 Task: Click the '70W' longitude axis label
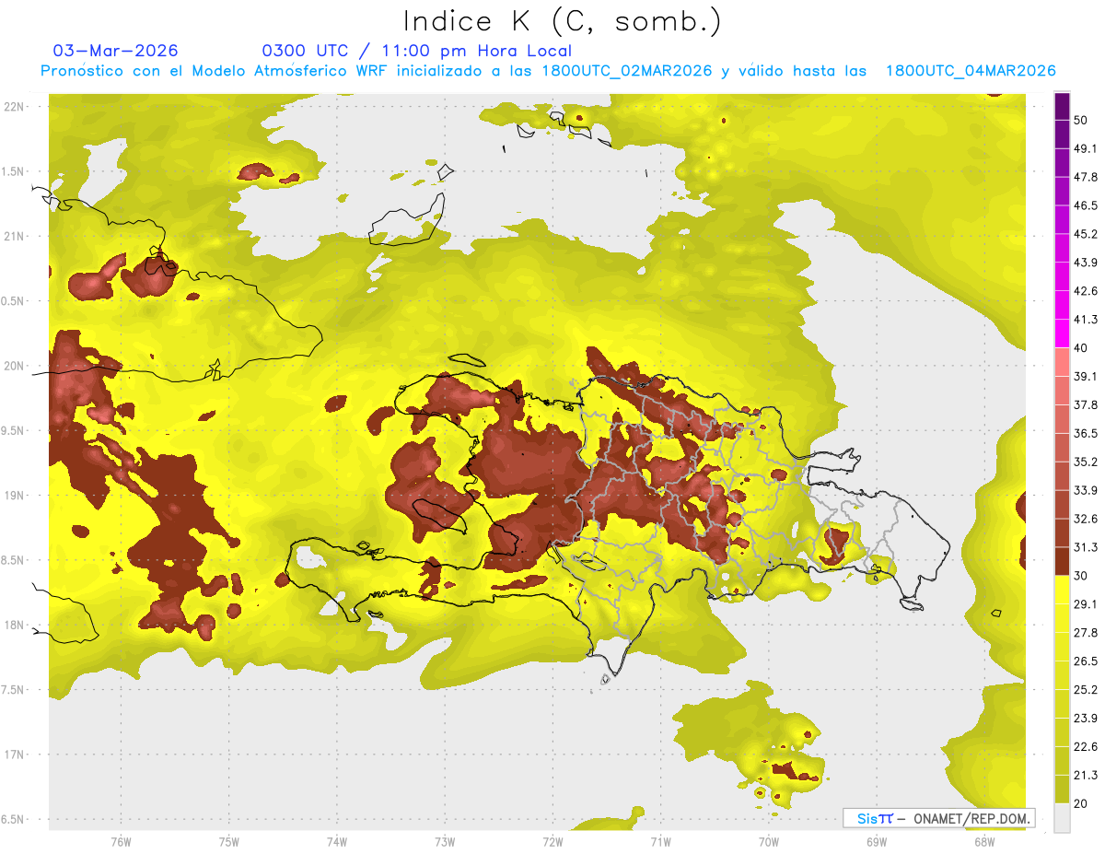coord(768,842)
